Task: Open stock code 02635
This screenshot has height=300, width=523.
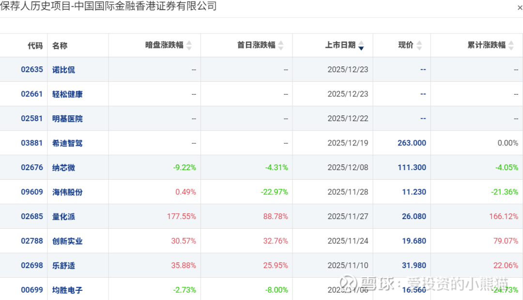Action: coord(32,69)
